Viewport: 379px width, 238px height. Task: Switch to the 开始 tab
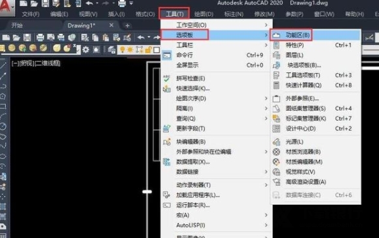point(17,25)
